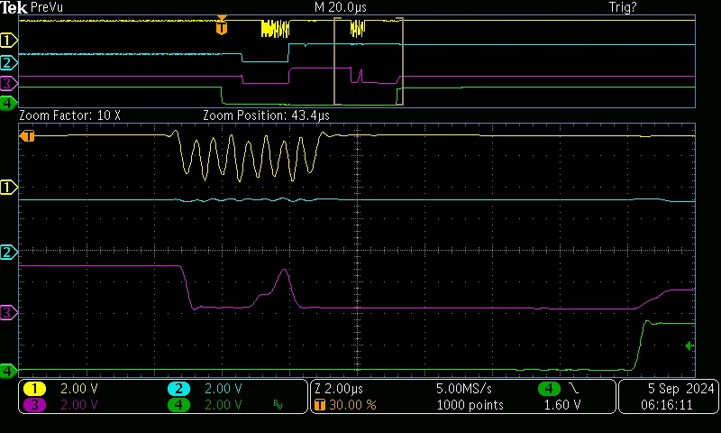This screenshot has width=721, height=433.
Task: Click the M 20.0µs main timebase readout
Action: pyautogui.click(x=341, y=7)
